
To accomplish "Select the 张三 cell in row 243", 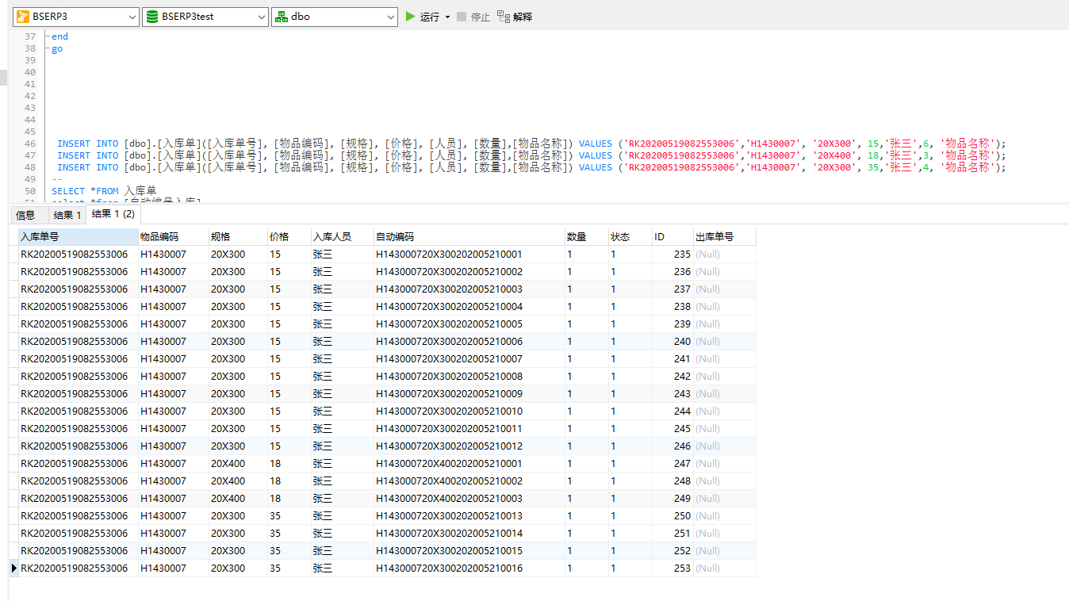I will pos(342,393).
